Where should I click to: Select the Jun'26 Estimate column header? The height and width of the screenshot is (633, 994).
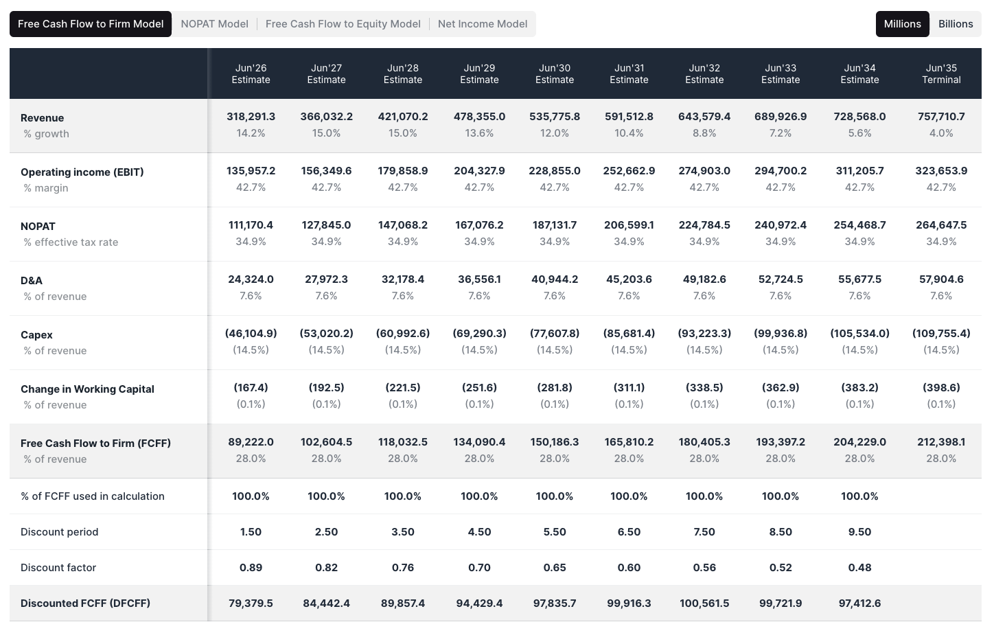click(251, 73)
